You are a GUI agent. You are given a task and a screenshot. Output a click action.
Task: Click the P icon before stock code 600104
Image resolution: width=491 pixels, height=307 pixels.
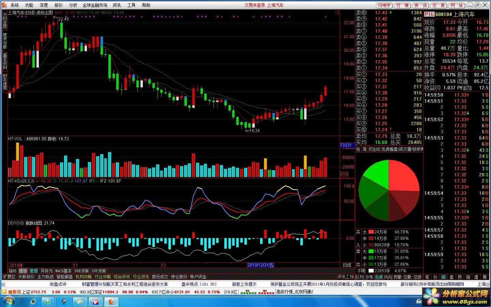click(x=427, y=14)
